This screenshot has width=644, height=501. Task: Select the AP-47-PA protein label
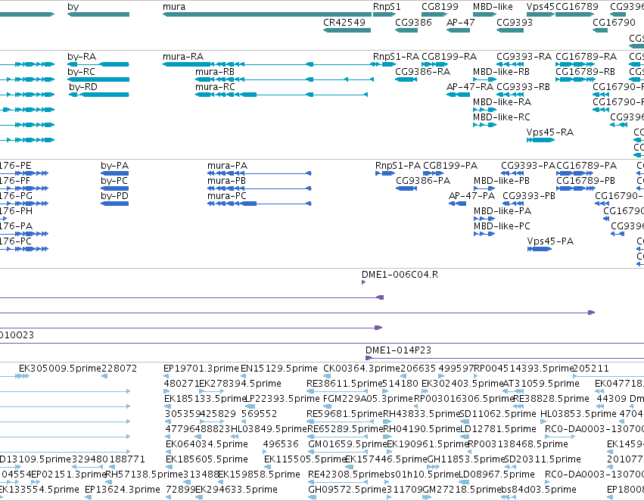click(471, 196)
